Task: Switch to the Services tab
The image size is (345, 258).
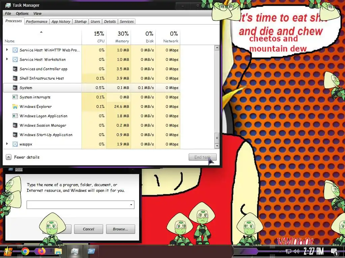Action: (x=127, y=21)
